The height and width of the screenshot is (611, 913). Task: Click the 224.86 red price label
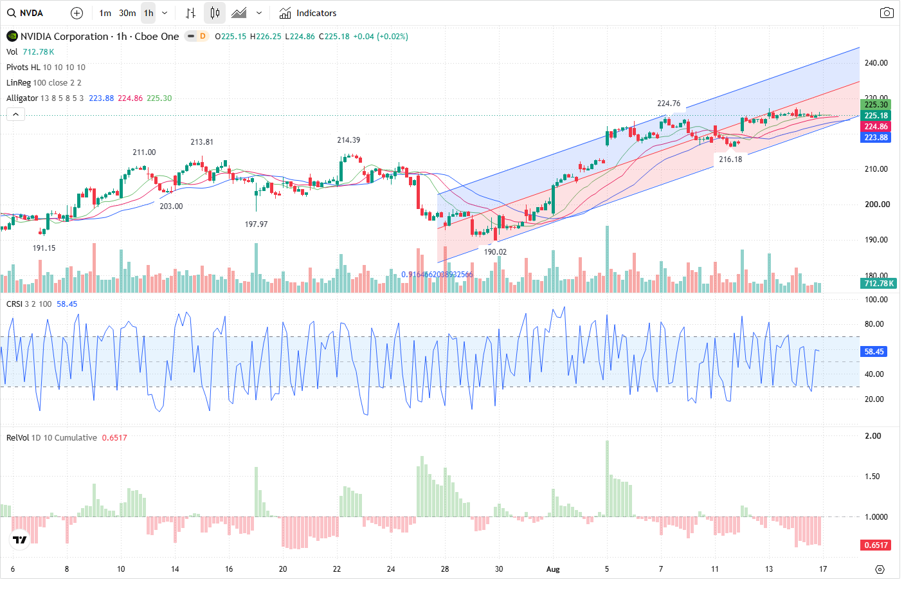point(876,127)
